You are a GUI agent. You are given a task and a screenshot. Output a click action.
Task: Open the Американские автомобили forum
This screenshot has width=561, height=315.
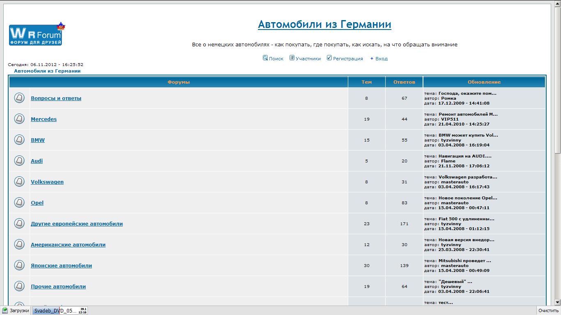(68, 244)
